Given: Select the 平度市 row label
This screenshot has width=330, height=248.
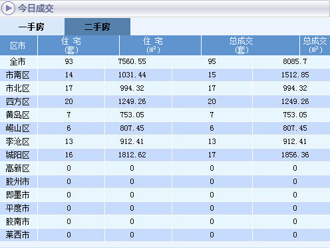Looking at the screenshot, I should click(x=17, y=208).
